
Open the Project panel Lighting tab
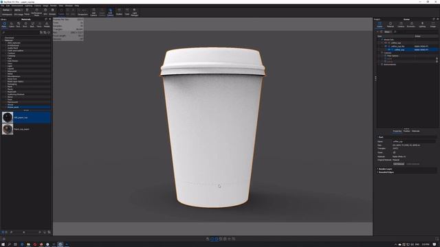422,25
